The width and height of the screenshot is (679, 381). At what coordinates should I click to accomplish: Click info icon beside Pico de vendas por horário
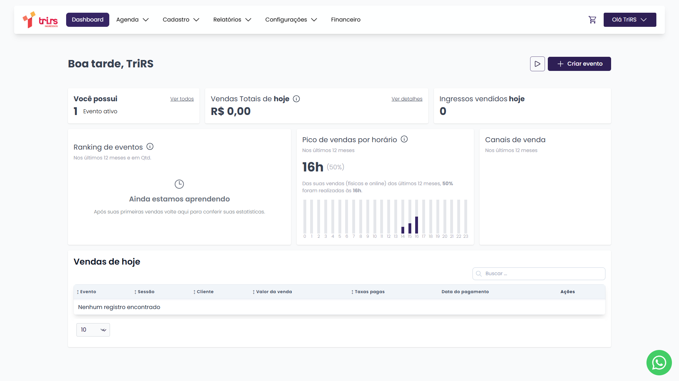click(404, 139)
